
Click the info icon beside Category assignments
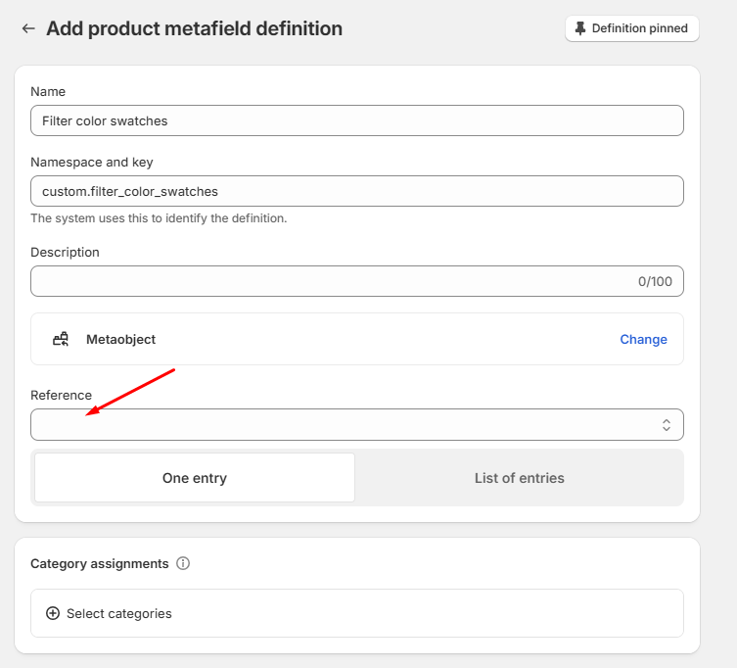[183, 563]
